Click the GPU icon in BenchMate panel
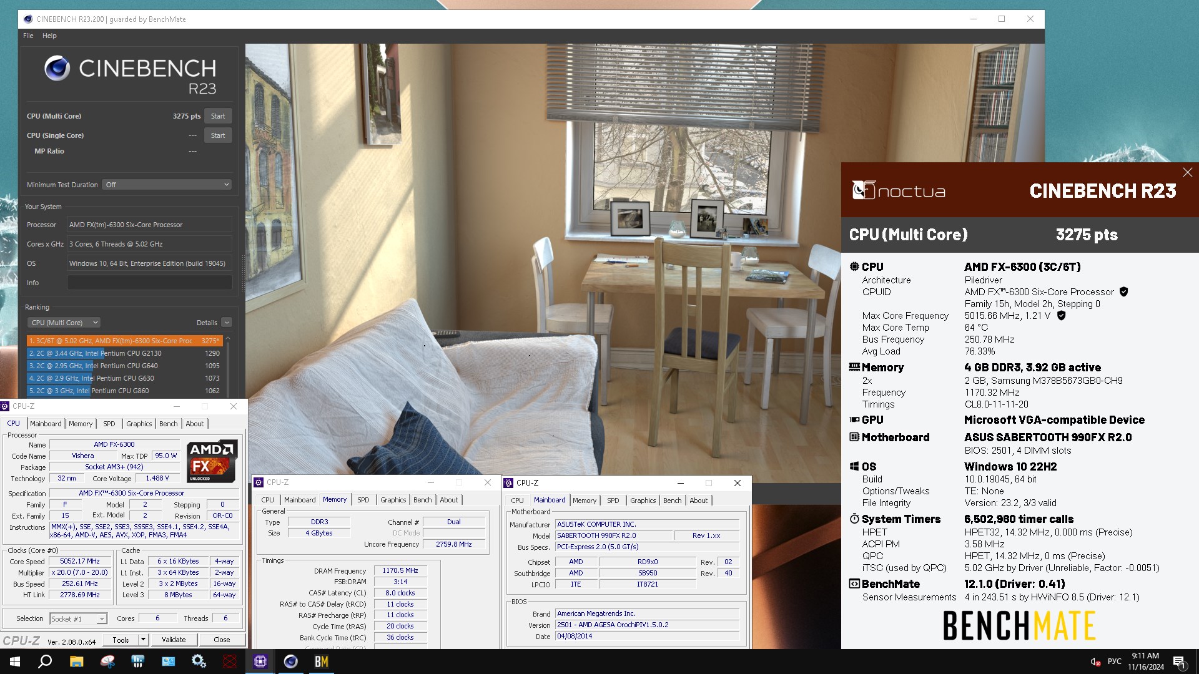Image resolution: width=1199 pixels, height=674 pixels. point(854,420)
